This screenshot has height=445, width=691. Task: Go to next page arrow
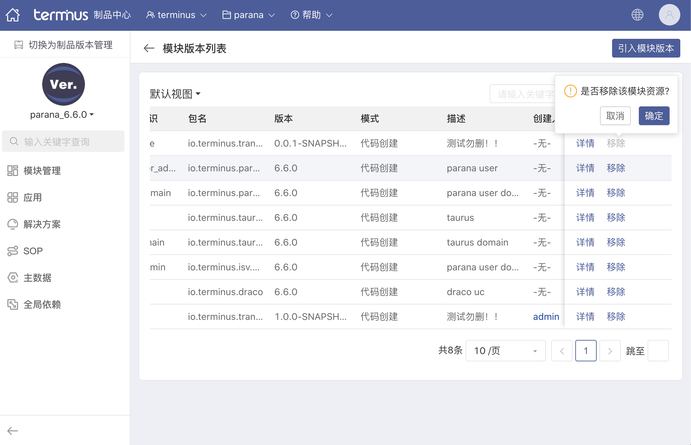coord(610,351)
